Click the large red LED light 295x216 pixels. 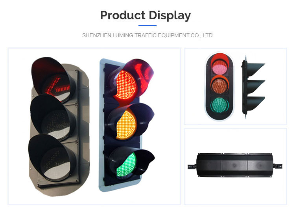(125, 85)
